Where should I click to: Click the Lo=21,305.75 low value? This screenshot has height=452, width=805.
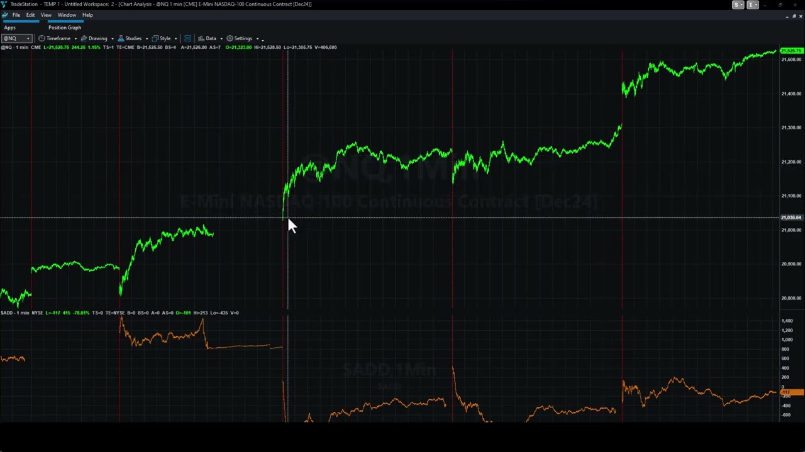297,48
